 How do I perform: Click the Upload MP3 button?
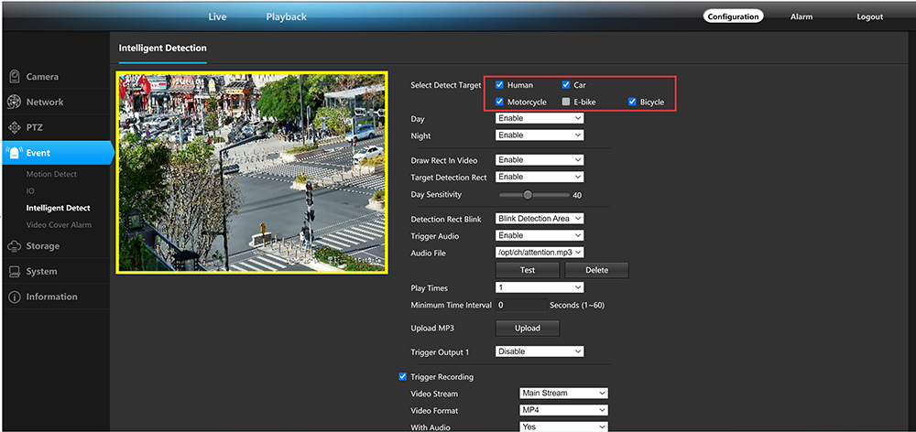(528, 328)
